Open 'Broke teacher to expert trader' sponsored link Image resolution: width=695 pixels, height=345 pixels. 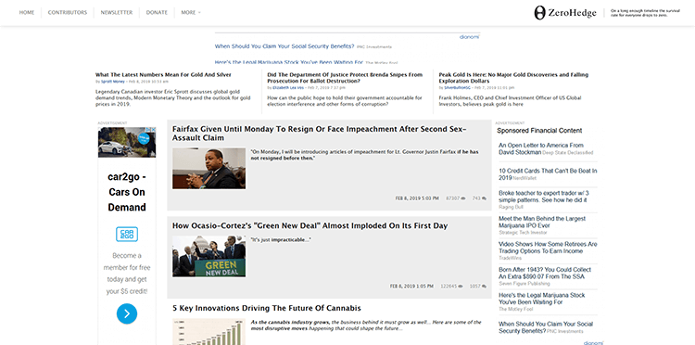pyautogui.click(x=544, y=197)
